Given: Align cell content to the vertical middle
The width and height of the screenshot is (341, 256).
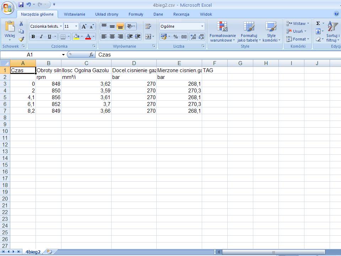Looking at the screenshot, I should tap(112, 26).
